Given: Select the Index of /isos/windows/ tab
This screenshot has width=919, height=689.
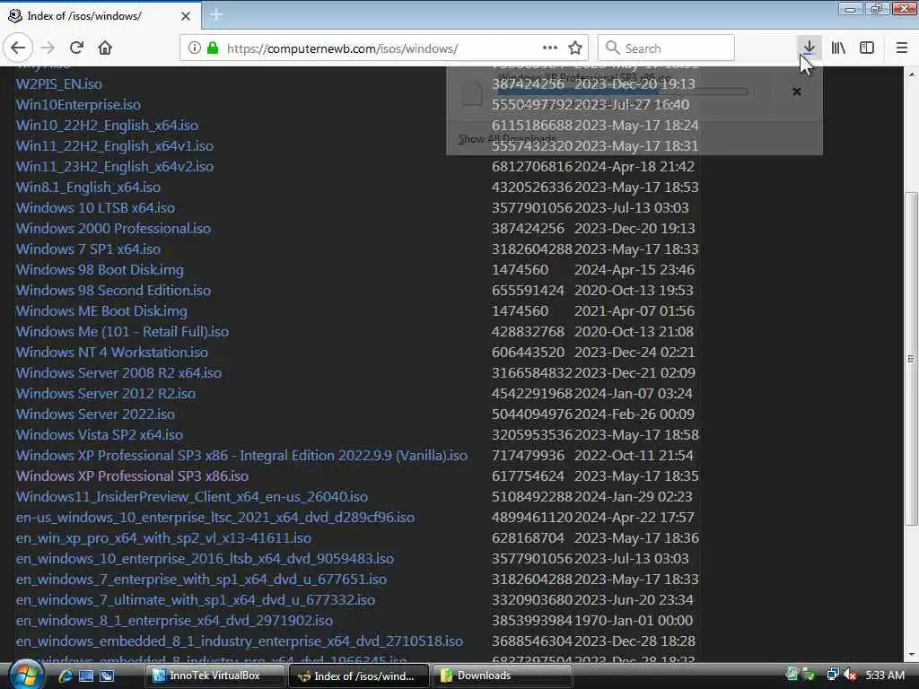Looking at the screenshot, I should point(100,16).
